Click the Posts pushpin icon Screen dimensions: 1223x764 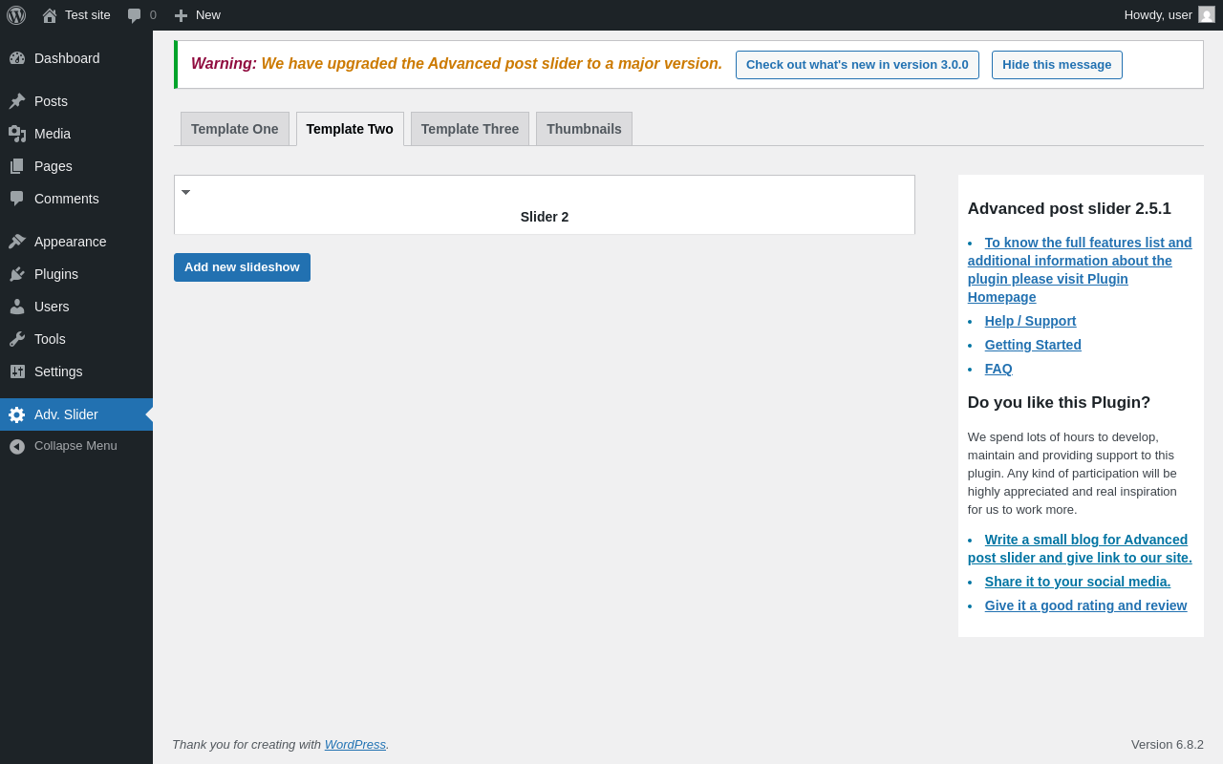(17, 101)
